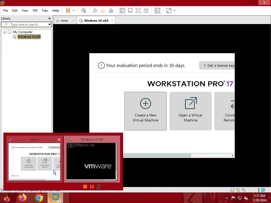This screenshot has width=271, height=203.
Task: Enter full screen mode icon
Action: [x=138, y=11]
